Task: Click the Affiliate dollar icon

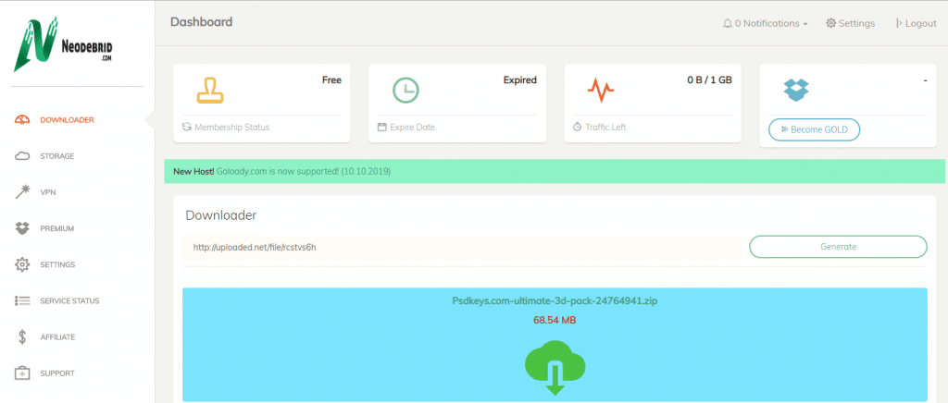Action: [22, 336]
